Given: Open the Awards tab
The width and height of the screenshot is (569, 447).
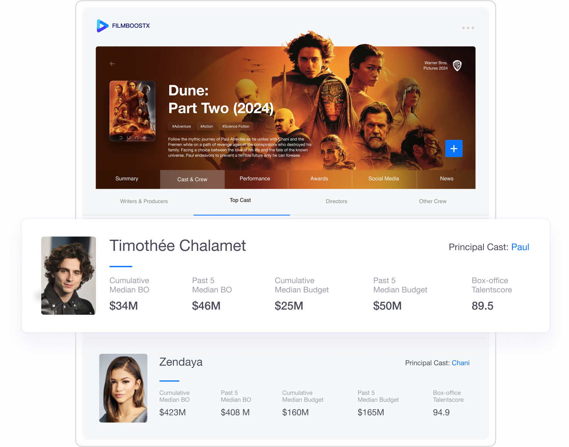Looking at the screenshot, I should click(x=319, y=179).
